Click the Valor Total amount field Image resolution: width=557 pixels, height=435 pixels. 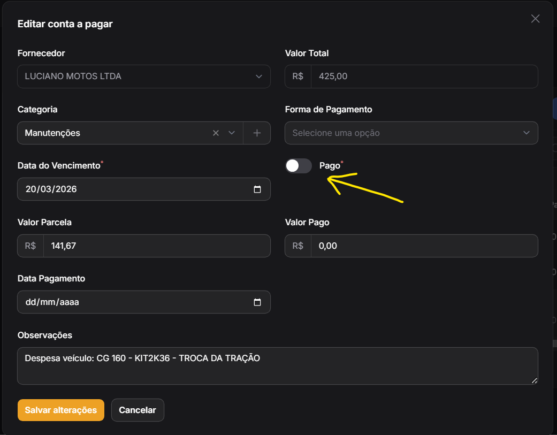(424, 77)
